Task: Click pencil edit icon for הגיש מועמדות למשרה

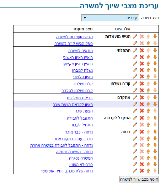Action: [x=135, y=36]
